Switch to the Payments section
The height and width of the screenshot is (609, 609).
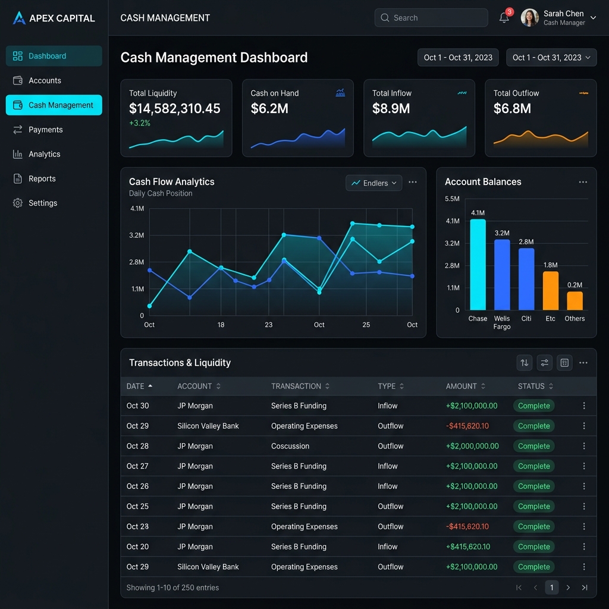click(46, 130)
